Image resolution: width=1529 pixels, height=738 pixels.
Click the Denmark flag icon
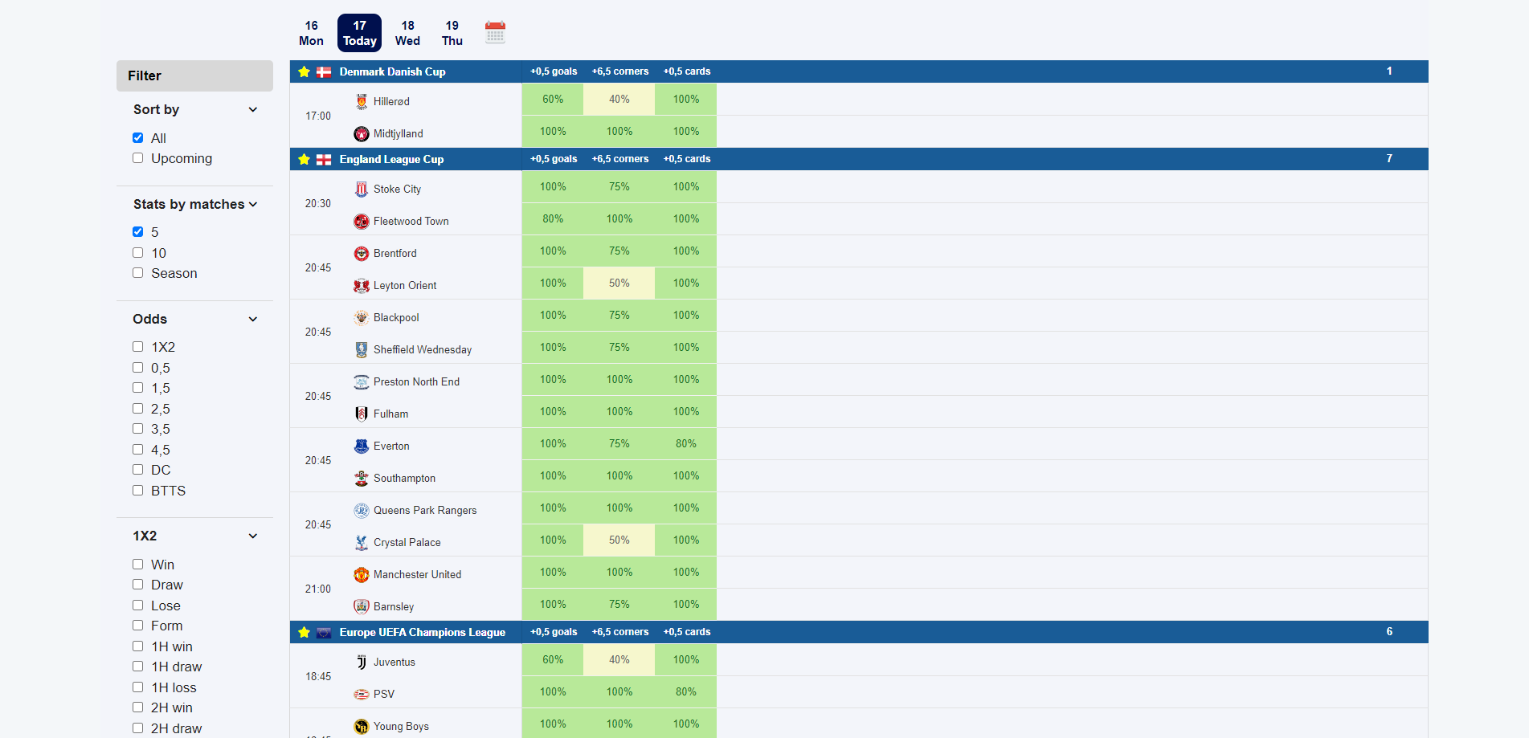click(324, 71)
